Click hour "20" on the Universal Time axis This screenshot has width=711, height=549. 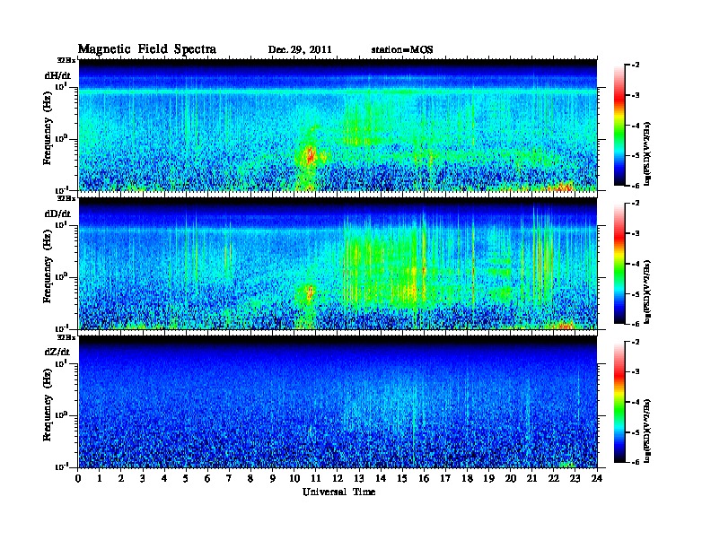(x=511, y=479)
